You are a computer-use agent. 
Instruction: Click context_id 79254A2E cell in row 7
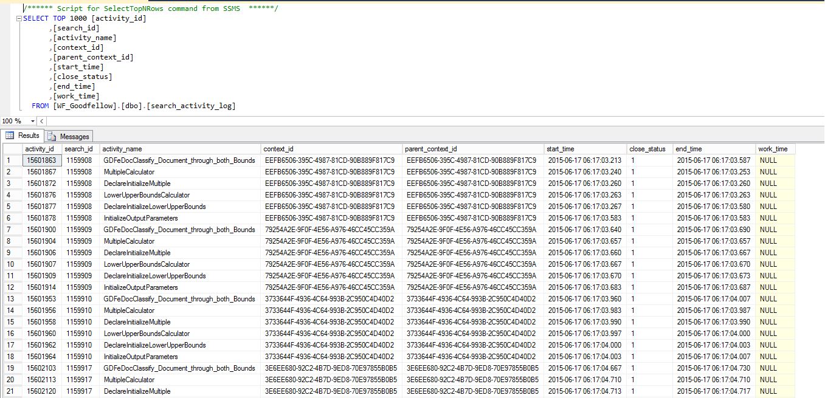[332, 230]
